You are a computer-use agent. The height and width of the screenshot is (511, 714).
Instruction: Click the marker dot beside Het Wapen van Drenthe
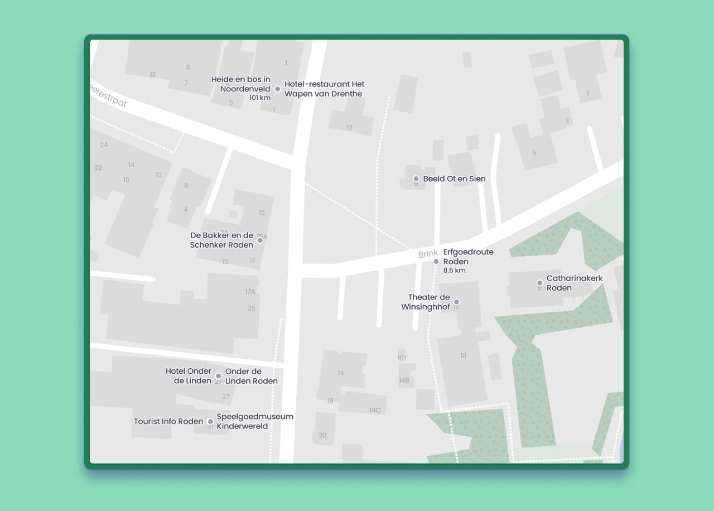(277, 89)
